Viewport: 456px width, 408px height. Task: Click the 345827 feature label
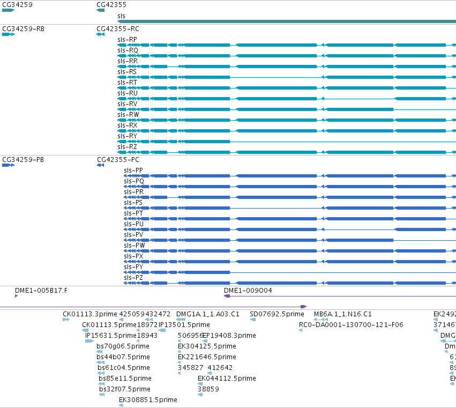coord(190,368)
